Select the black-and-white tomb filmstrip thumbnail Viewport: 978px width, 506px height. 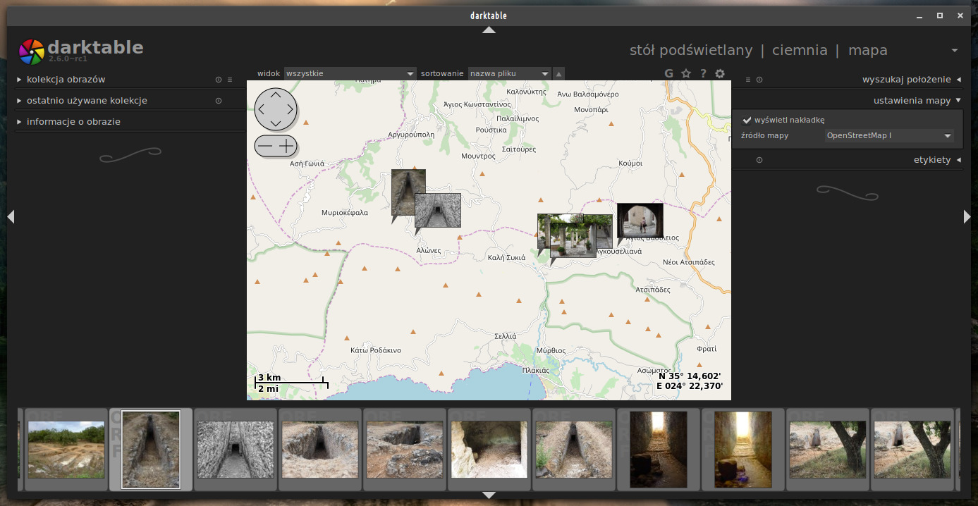tap(236, 450)
